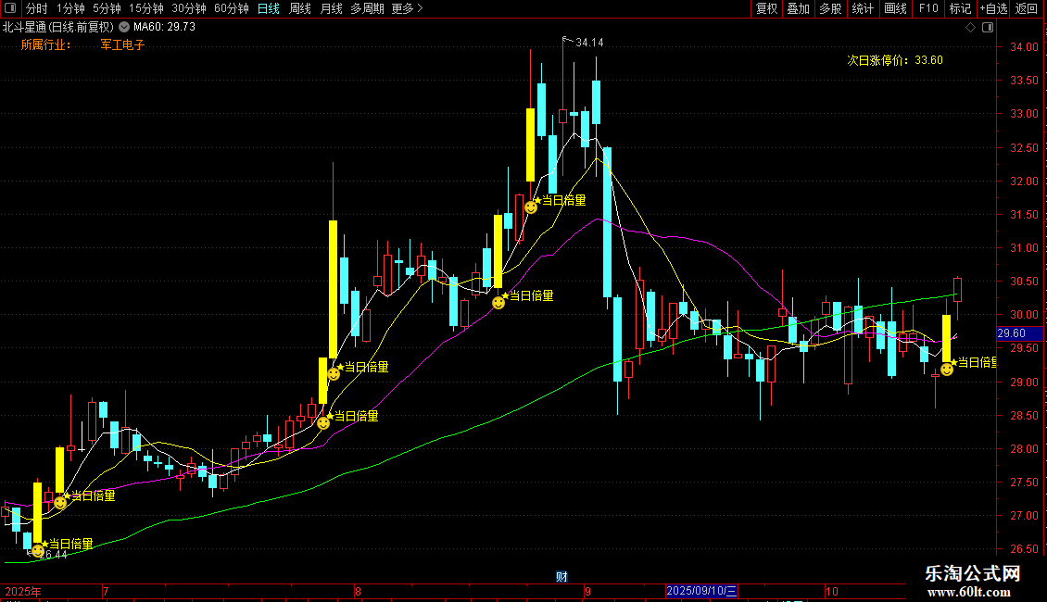Open 多周期 multi-period view

click(x=367, y=8)
